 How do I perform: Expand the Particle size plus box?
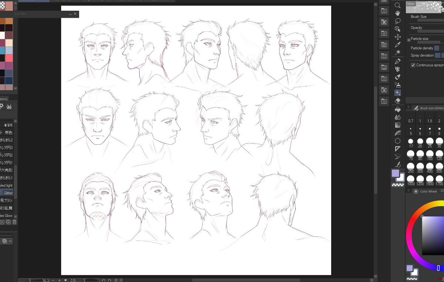pyautogui.click(x=409, y=40)
